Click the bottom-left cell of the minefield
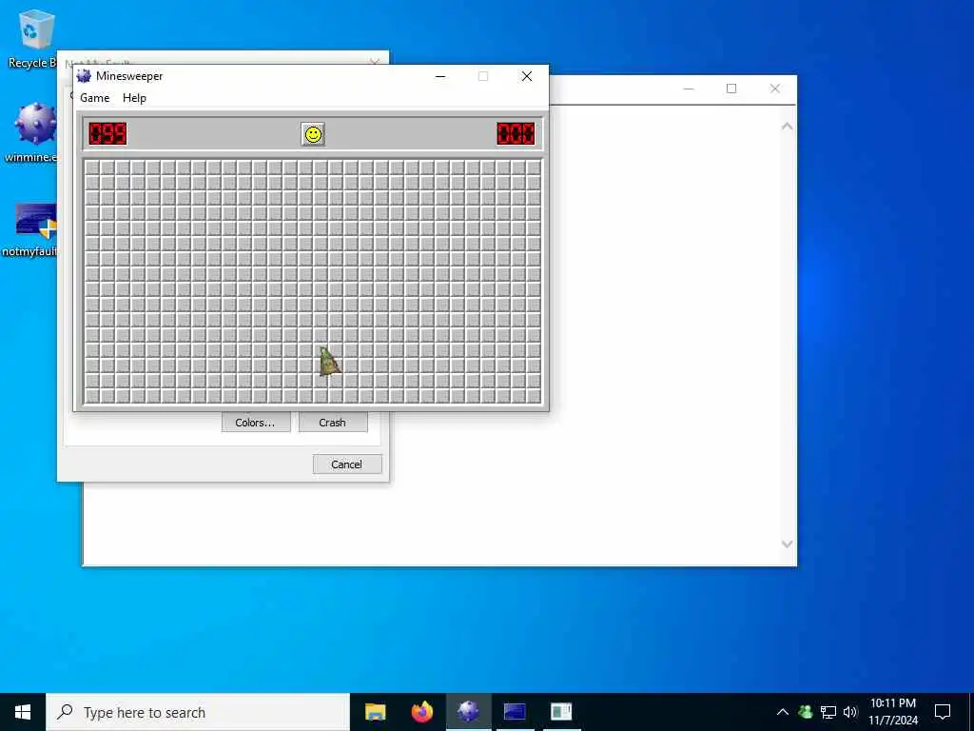This screenshot has height=731, width=974. click(92, 395)
